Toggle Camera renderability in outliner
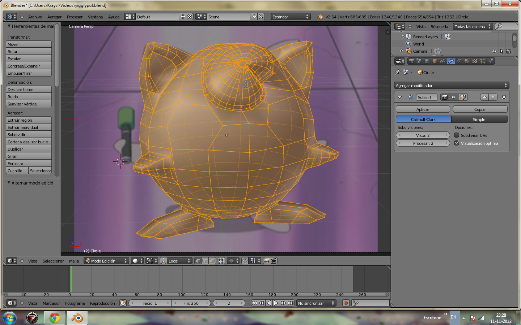 click(508, 51)
